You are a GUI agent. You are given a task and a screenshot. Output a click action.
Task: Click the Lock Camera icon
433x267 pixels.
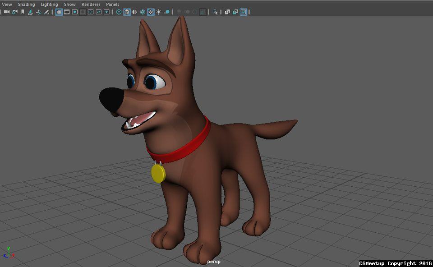pyautogui.click(x=14, y=12)
